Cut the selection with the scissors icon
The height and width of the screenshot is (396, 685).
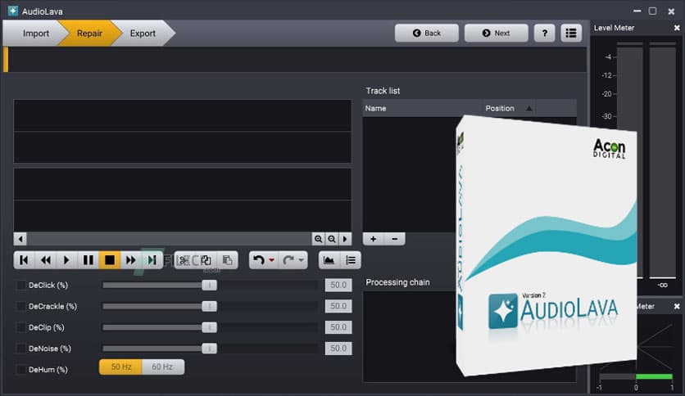click(x=184, y=260)
